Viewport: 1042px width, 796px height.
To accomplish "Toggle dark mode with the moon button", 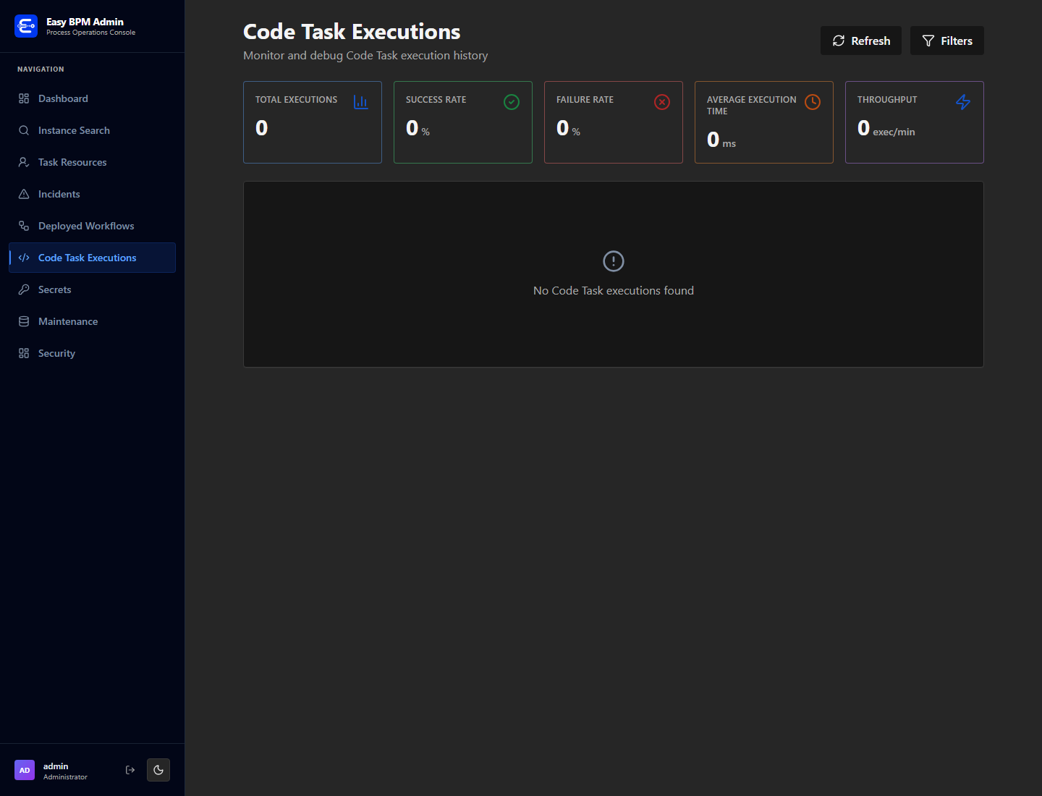I will click(x=158, y=770).
